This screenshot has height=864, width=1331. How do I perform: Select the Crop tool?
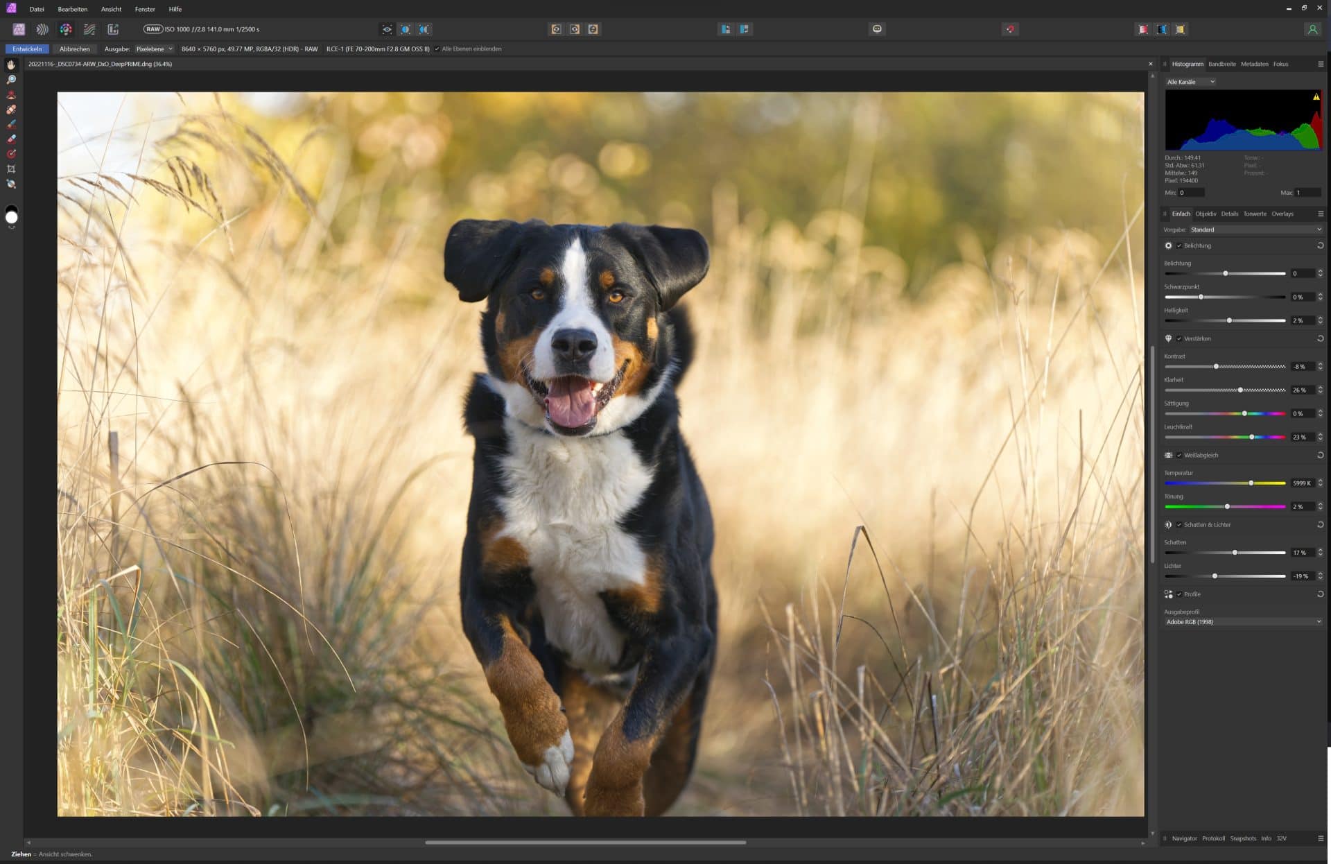(x=11, y=169)
